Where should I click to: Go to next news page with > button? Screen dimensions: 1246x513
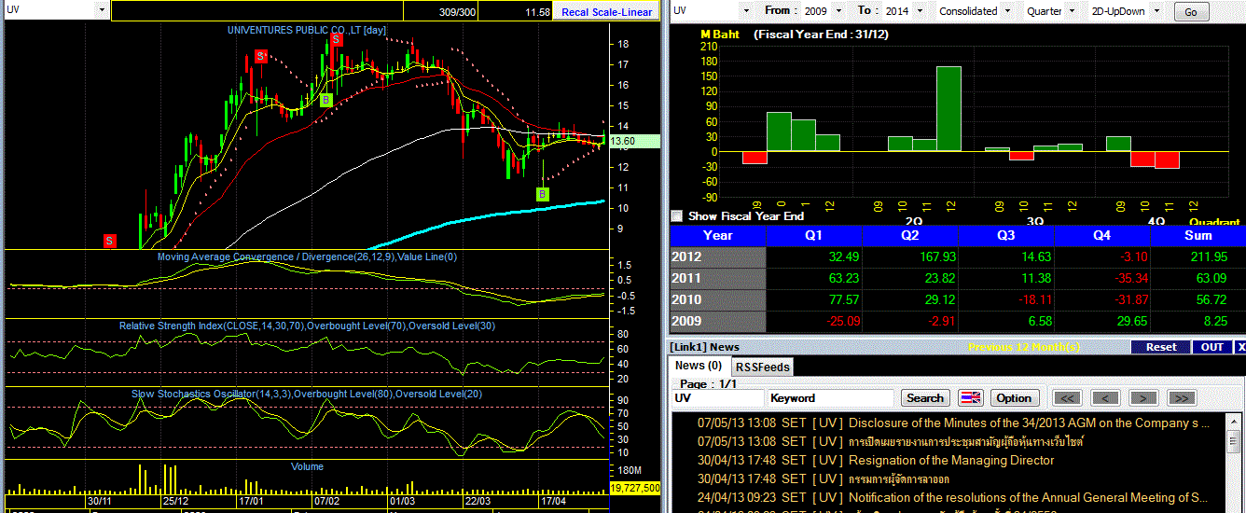tap(1143, 397)
